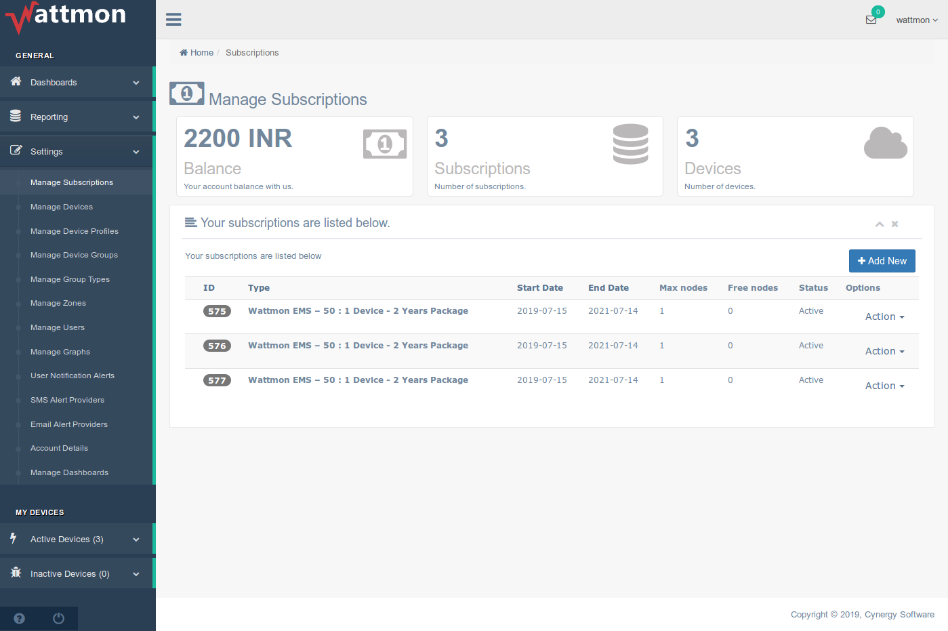Open the mail notifications icon
The width and height of the screenshot is (948, 631).
(871, 20)
